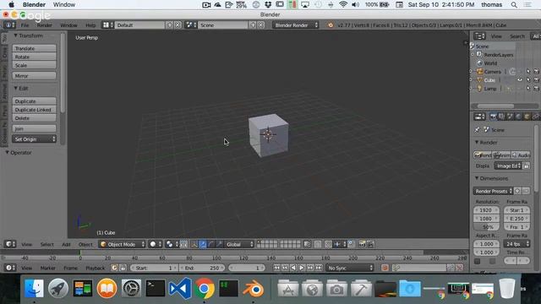Click the Render image button in properties
Viewport: 541px width, 304px height.
coord(483,155)
